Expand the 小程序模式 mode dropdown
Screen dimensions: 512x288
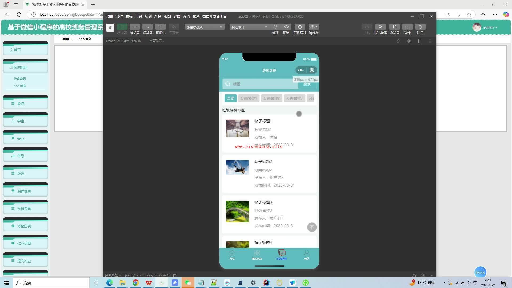204,27
